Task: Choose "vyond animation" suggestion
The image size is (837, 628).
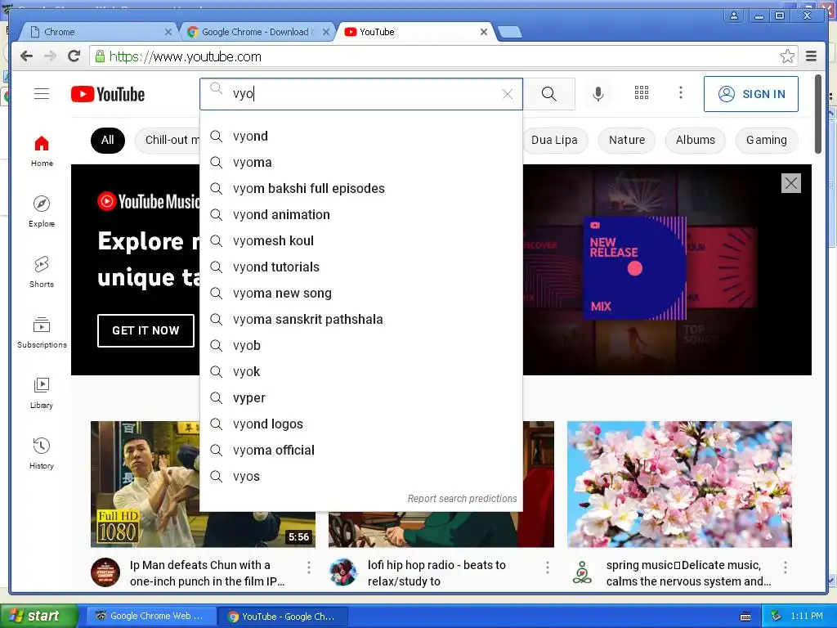Action: (360, 215)
